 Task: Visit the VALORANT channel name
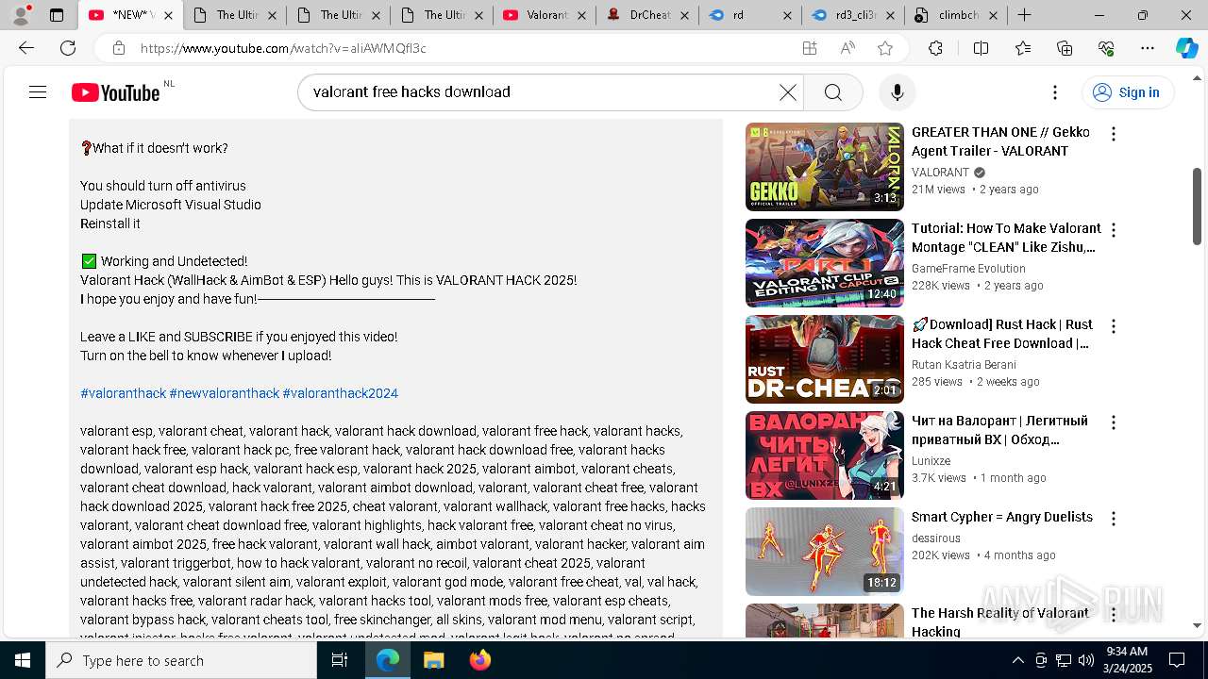click(x=940, y=173)
